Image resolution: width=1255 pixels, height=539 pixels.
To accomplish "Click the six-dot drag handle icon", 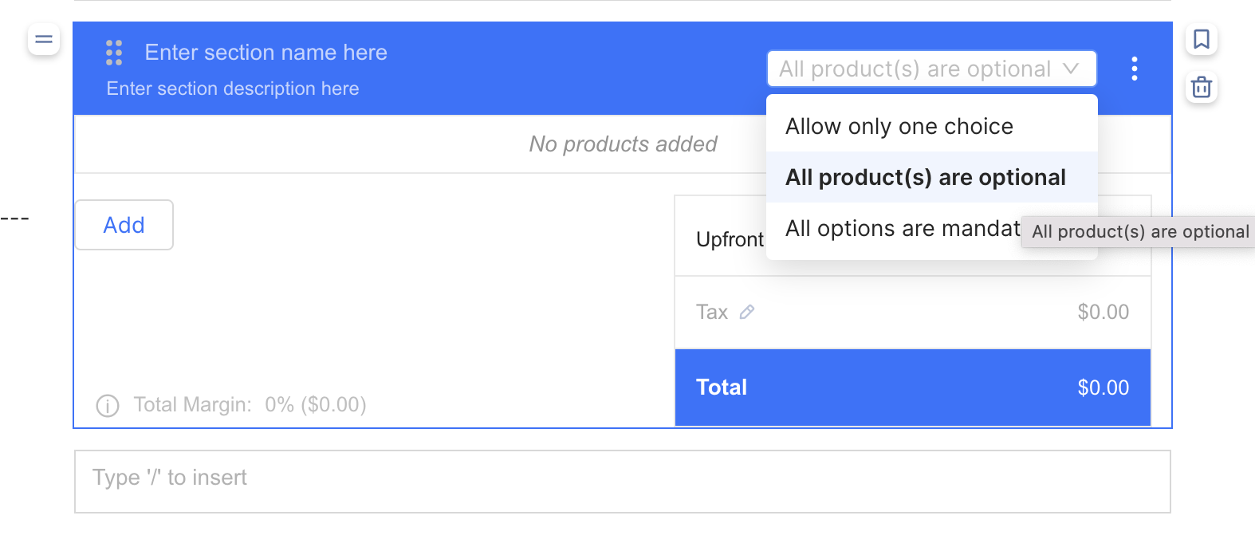I will (x=114, y=53).
